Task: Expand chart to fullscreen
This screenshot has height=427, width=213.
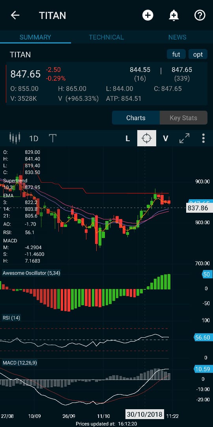Action: [x=185, y=138]
